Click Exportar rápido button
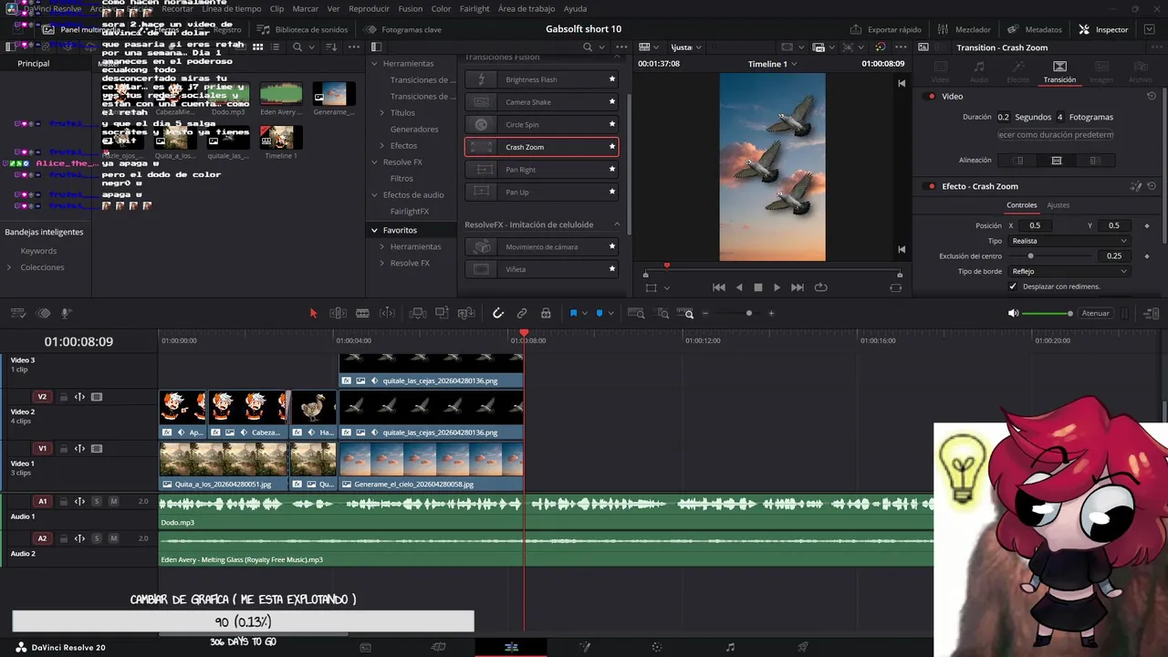The height and width of the screenshot is (657, 1168). [886, 29]
